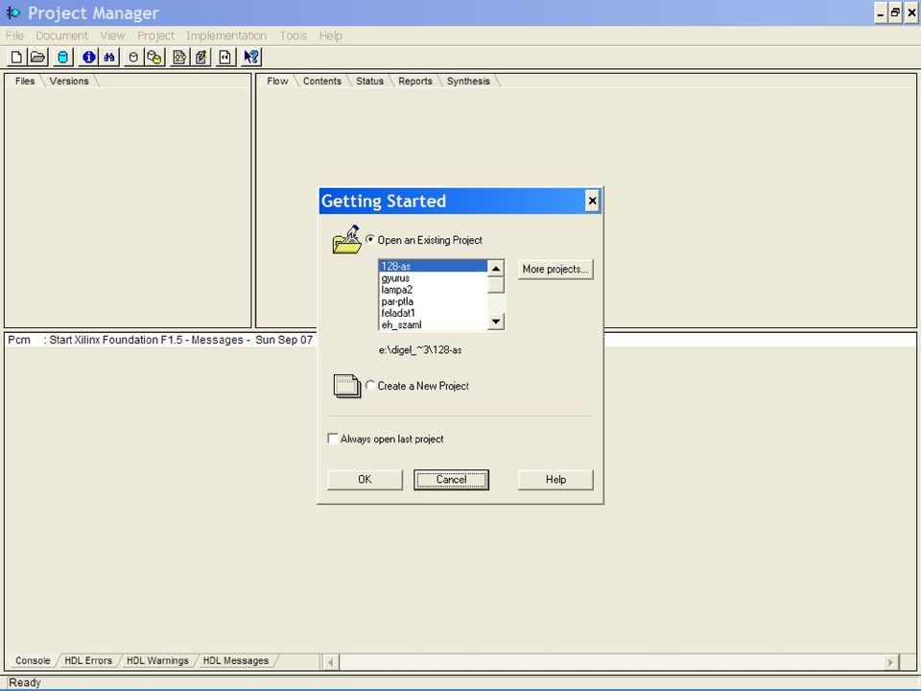Click the double cylinder toolbar icon with yellow
Screen dimensions: 921x691
tap(154, 57)
